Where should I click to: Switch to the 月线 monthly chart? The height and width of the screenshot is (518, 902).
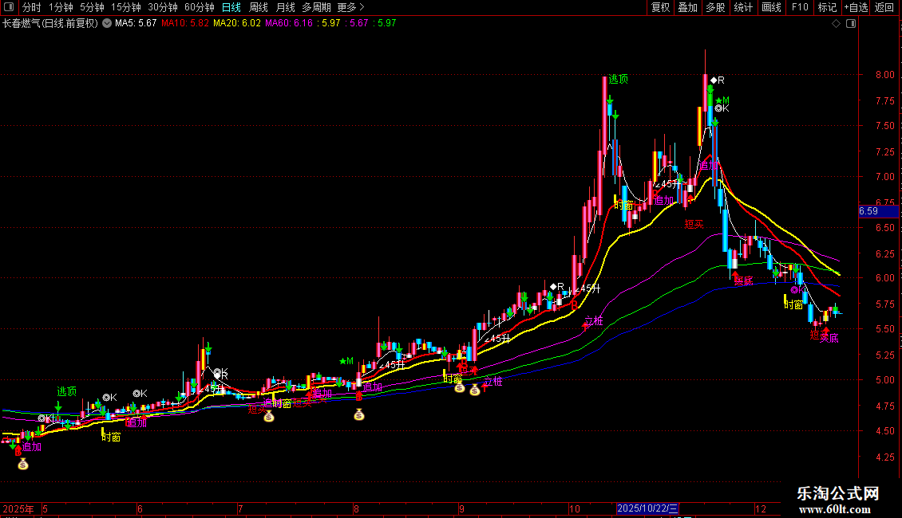285,7
